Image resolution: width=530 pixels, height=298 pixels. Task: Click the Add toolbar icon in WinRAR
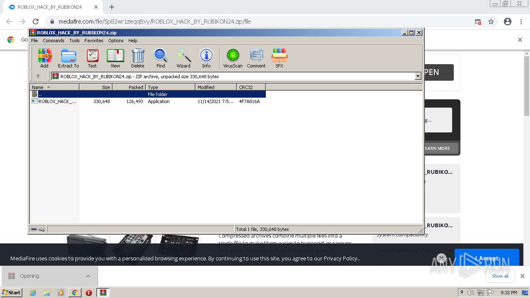click(44, 58)
